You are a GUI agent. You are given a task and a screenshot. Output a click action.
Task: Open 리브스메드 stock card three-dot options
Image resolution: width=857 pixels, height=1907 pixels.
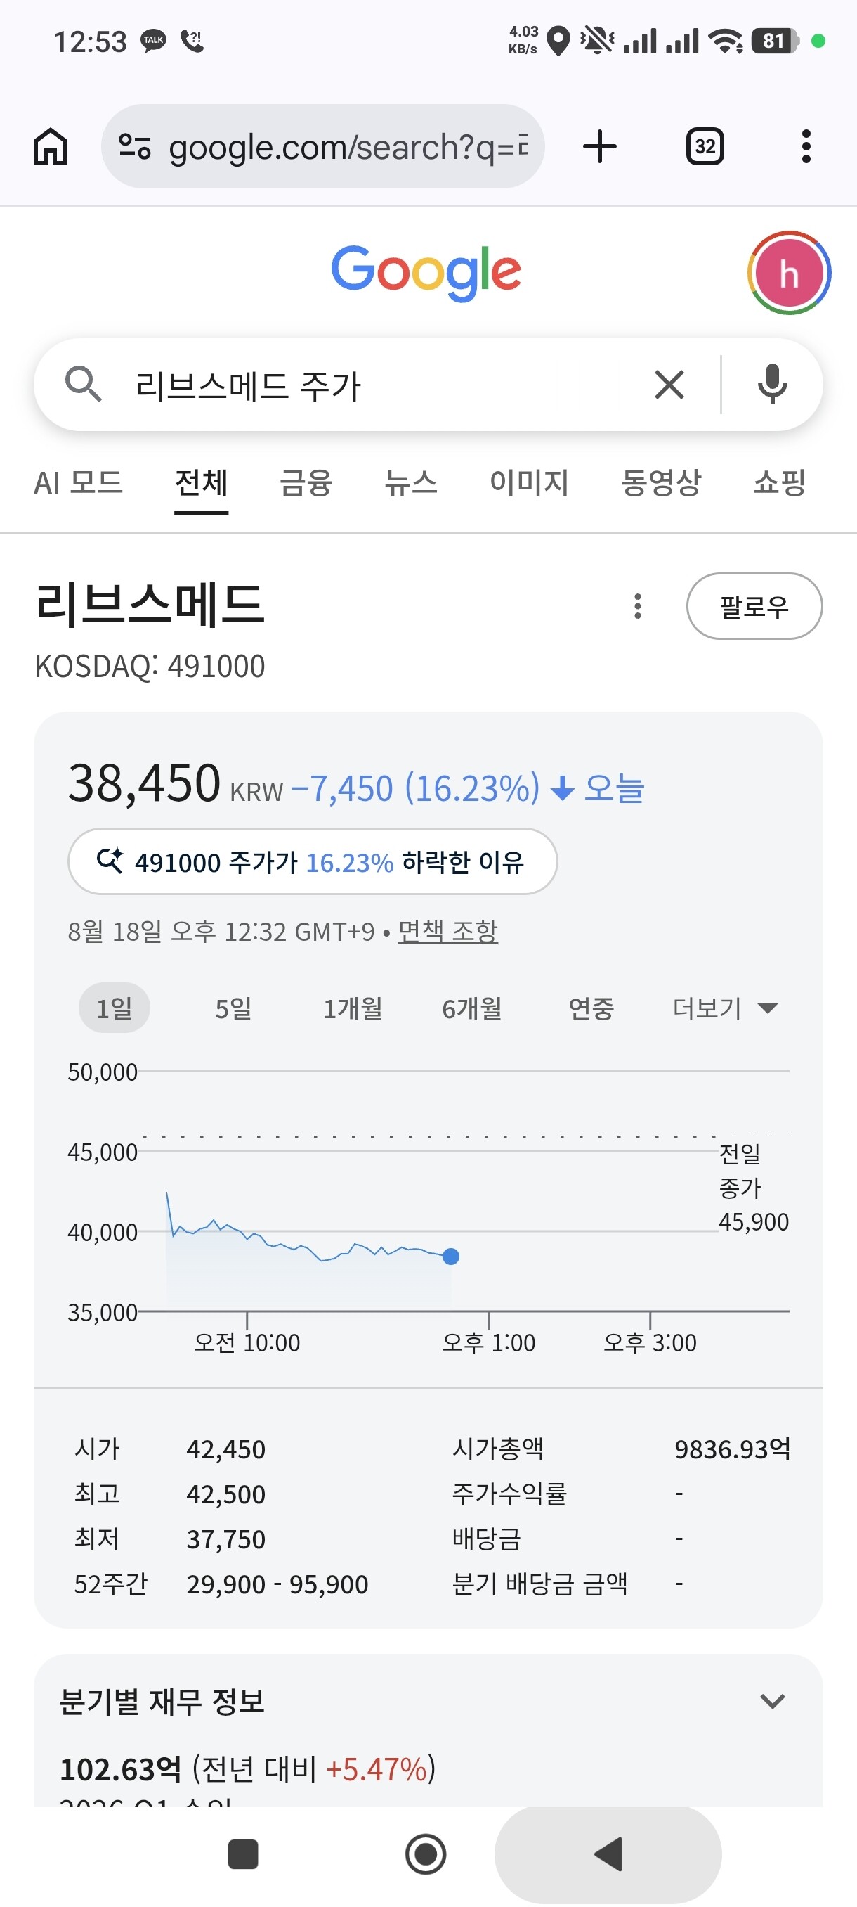point(637,606)
